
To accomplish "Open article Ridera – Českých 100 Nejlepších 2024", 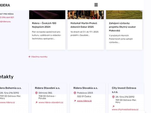I will coord(44,25).
